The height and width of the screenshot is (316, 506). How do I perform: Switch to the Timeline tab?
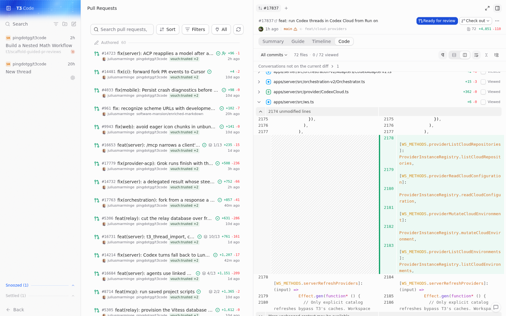[x=321, y=41]
